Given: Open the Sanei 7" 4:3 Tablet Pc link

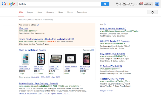Looking at the screenshot, I should [x=54, y=67].
